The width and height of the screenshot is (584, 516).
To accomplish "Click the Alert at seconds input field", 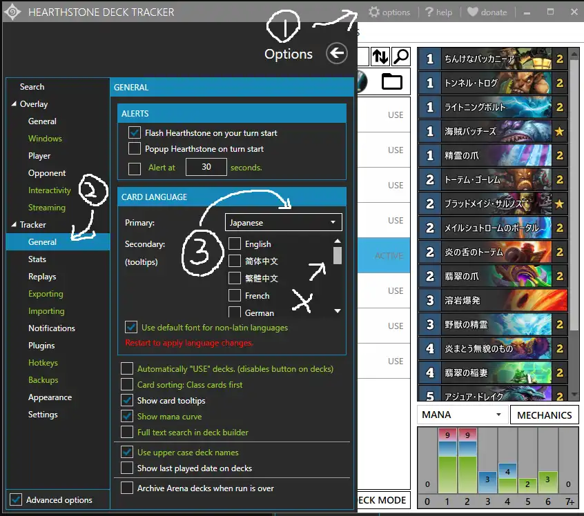I will click(x=206, y=167).
